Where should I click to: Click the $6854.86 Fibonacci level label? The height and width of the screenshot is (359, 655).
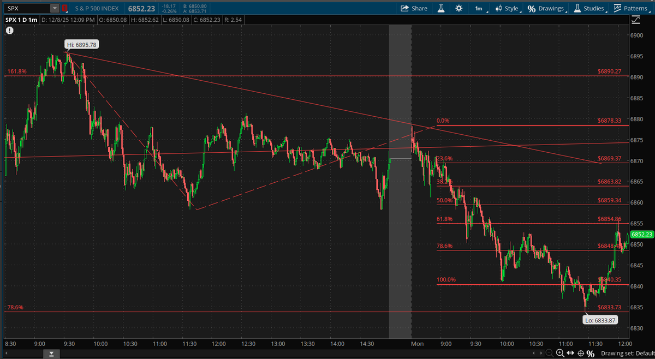[610, 219]
